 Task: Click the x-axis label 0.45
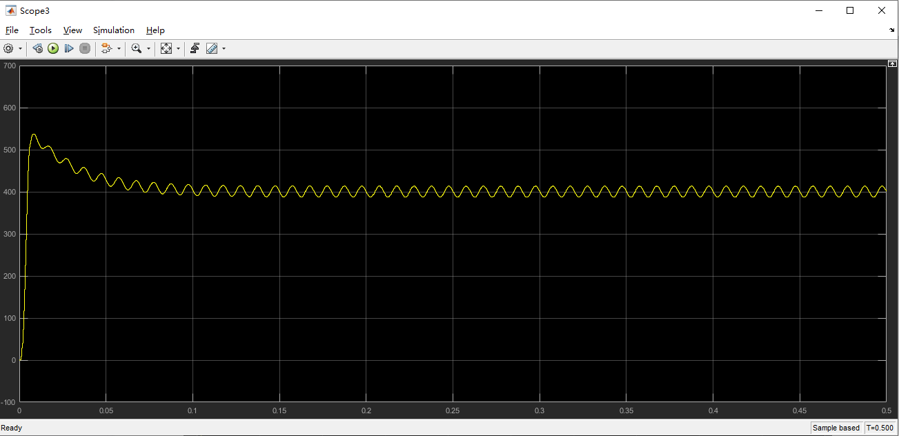tap(800, 411)
